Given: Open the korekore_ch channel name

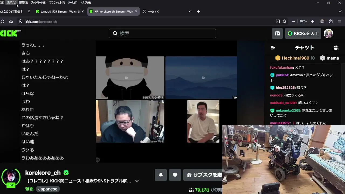Looking at the screenshot, I should (x=43, y=173).
